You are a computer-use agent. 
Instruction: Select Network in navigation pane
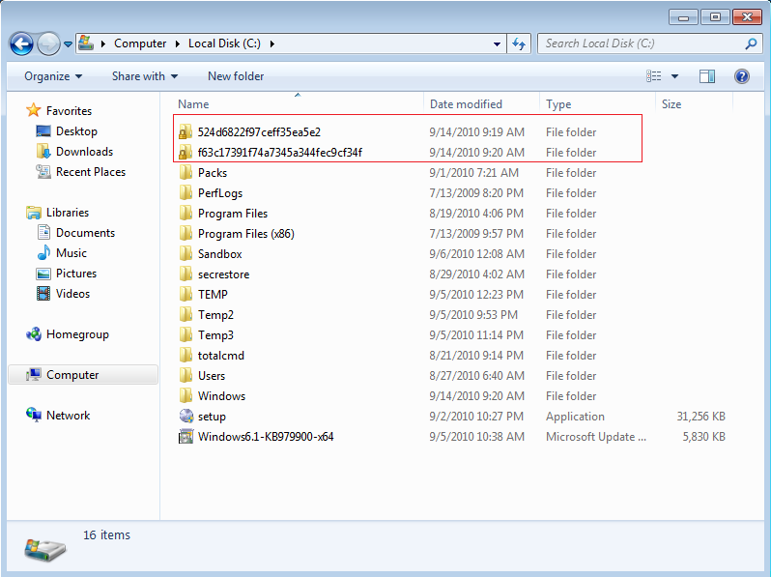tap(68, 416)
